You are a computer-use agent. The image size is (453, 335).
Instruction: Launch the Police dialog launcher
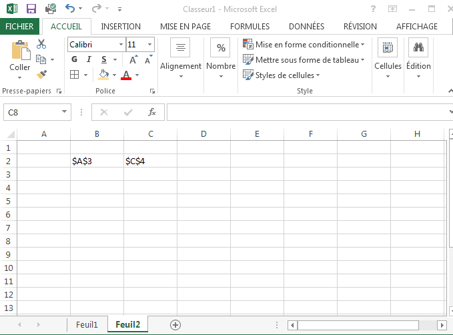[152, 91]
